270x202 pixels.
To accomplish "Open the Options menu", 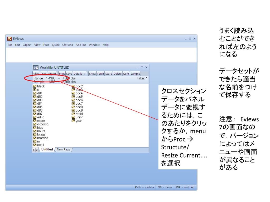I will coord(68,45).
